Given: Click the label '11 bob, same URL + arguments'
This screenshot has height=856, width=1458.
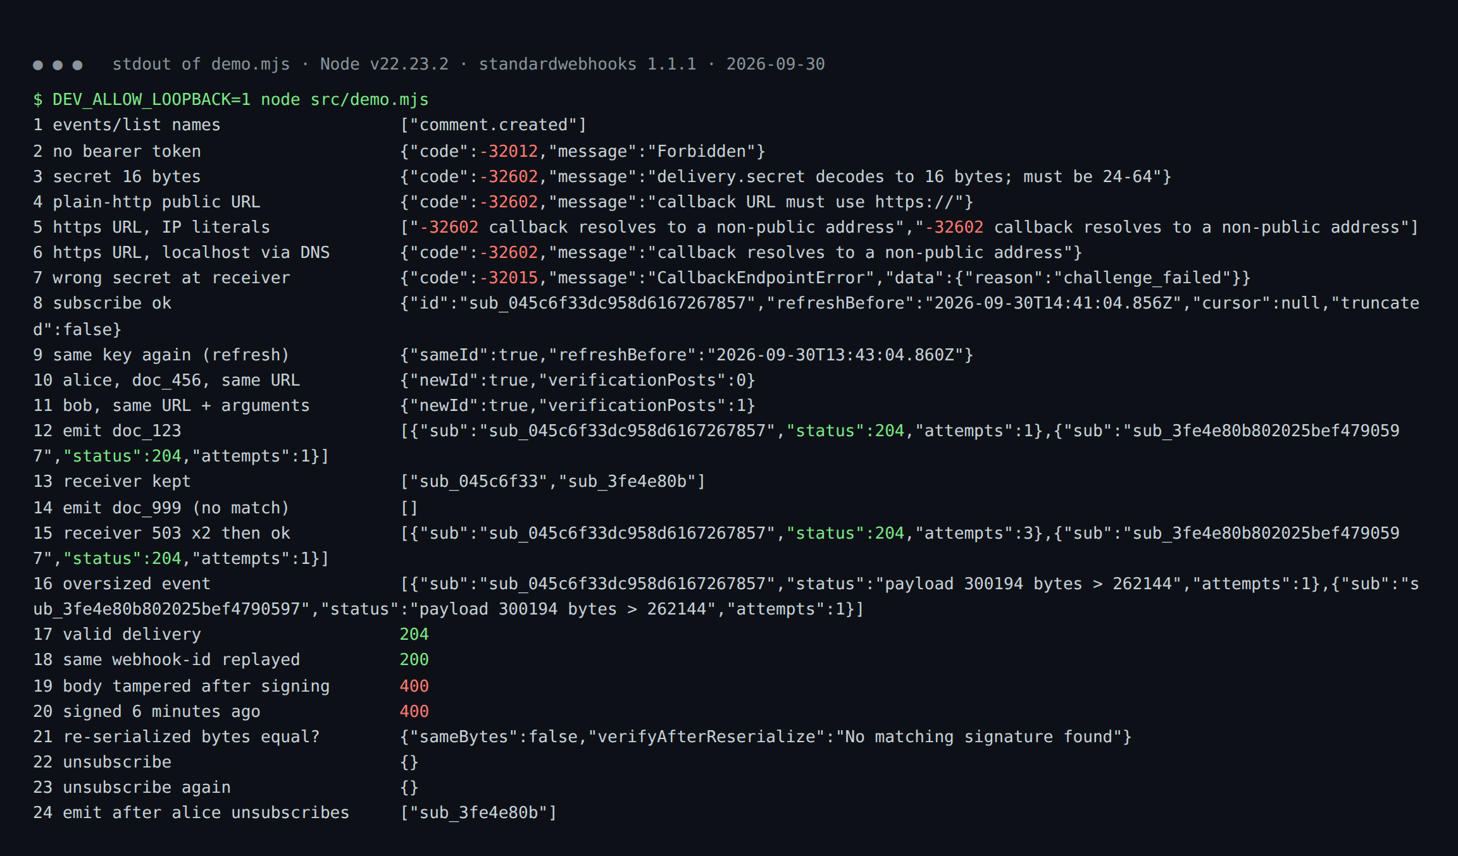Looking at the screenshot, I should point(171,406).
